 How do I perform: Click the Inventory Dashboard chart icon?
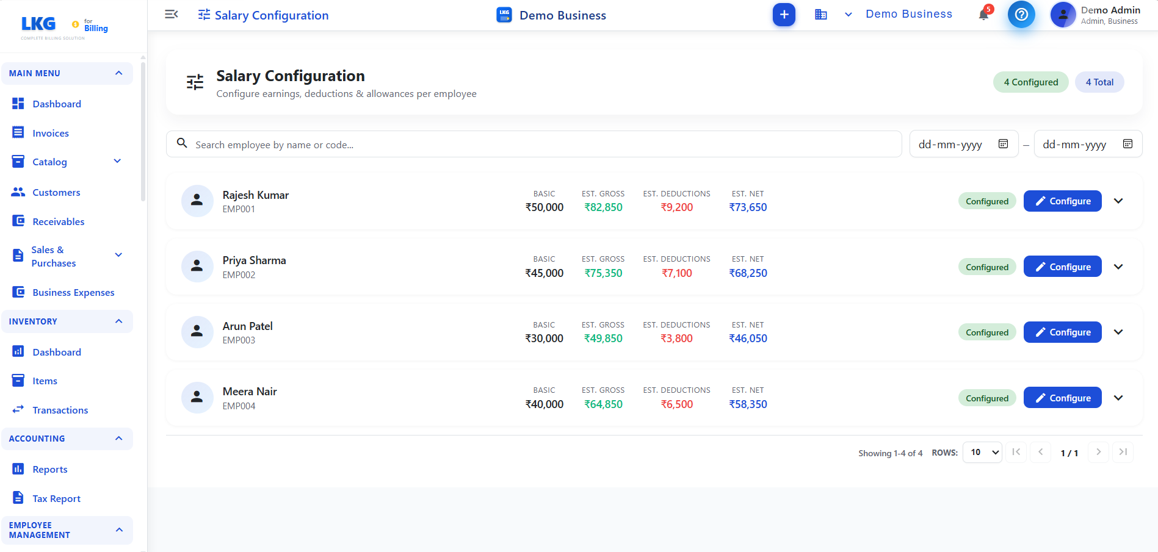point(18,351)
